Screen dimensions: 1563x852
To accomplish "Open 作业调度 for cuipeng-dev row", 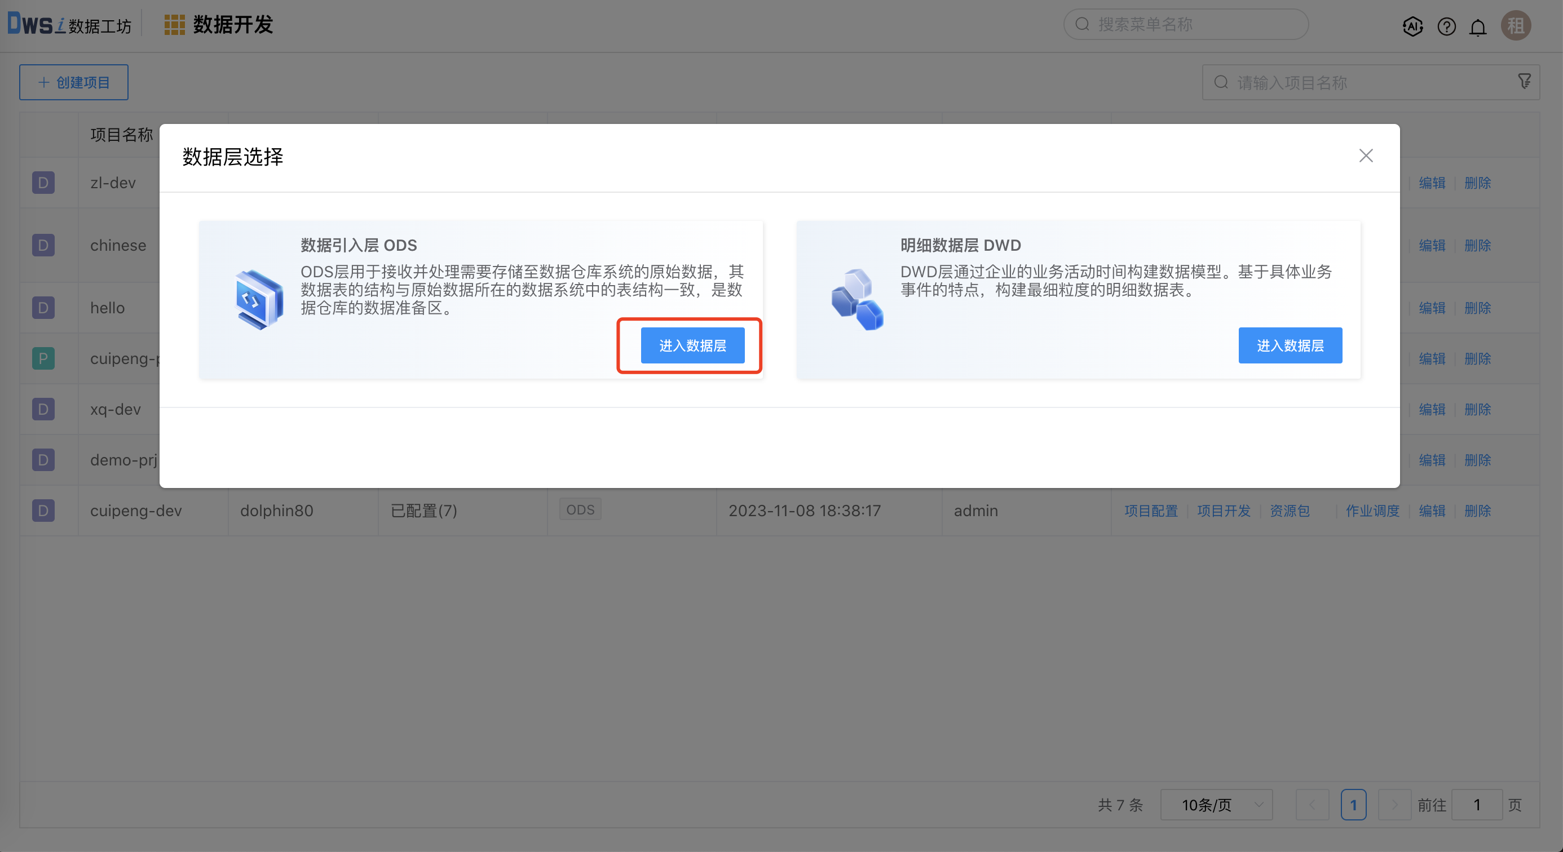I will (x=1372, y=511).
